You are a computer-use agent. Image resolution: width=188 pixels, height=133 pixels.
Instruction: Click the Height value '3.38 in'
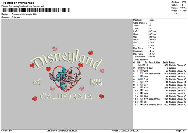click(x=183, y=8)
